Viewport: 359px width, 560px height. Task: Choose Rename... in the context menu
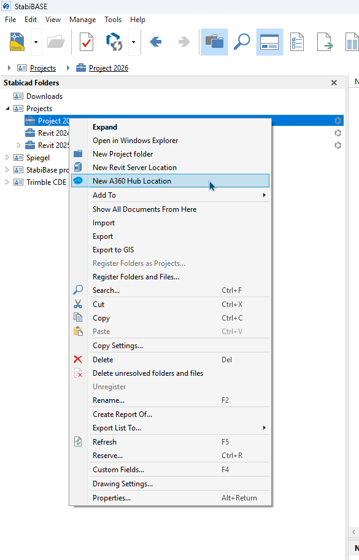coord(170,400)
